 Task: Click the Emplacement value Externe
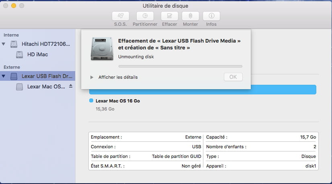pos(193,137)
